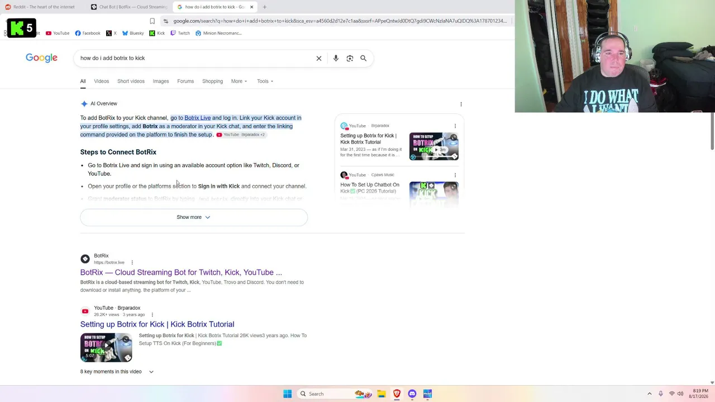Open YouTube Brparadox source citation chip
The width and height of the screenshot is (715, 402).
click(241, 135)
